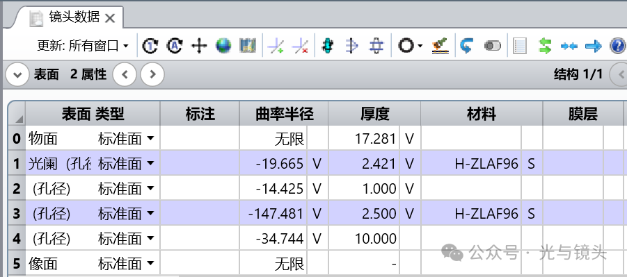Click the black circle aperture icon

click(406, 46)
